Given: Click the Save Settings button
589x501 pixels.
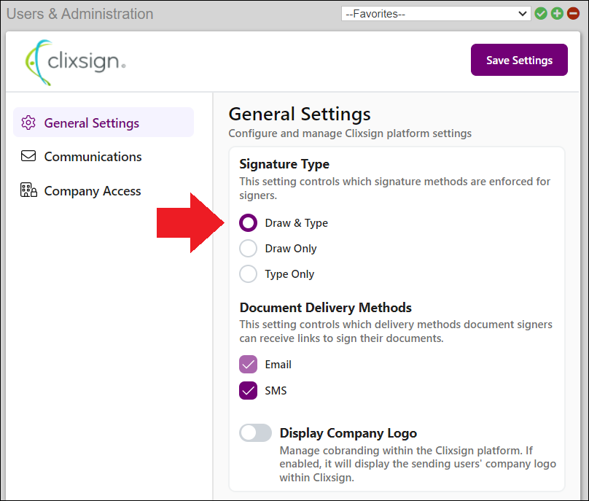Looking at the screenshot, I should [x=519, y=61].
